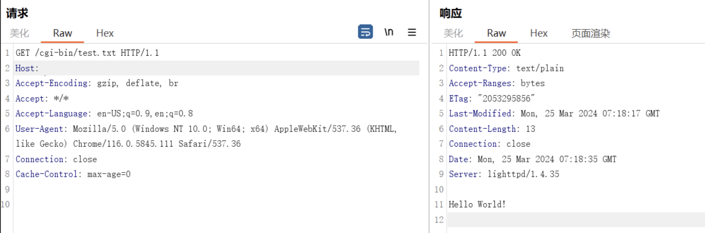This screenshot has width=705, height=233.
Task: Click the Accept: */* header line
Action: 42,99
